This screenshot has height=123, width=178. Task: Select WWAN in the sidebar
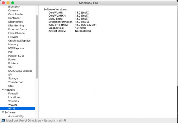[12, 105]
